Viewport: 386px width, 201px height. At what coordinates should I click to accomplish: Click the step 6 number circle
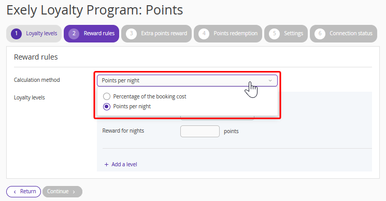(x=320, y=34)
